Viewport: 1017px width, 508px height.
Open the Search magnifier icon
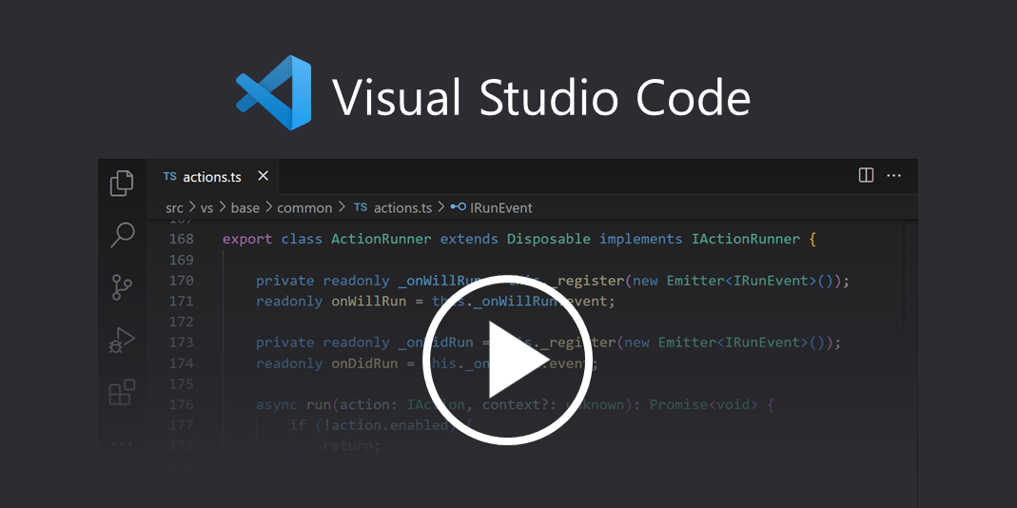tap(122, 235)
